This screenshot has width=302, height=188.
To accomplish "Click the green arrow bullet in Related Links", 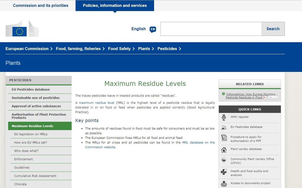I will click(224, 94).
